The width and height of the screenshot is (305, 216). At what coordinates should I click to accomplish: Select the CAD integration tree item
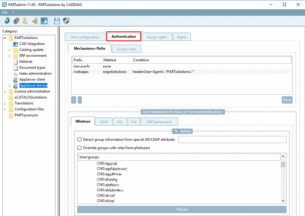click(x=32, y=44)
